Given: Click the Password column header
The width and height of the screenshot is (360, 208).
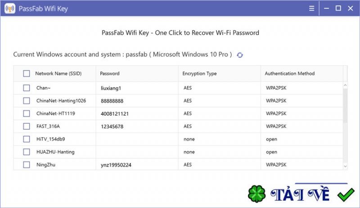Looking at the screenshot, I should [110, 73].
